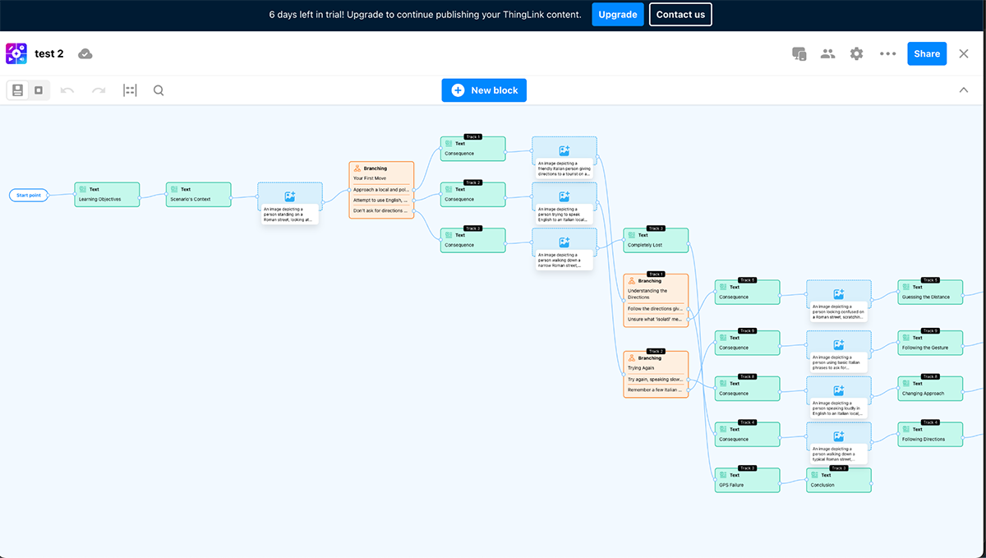Viewport: 986px width, 558px height.
Task: Undo the last change
Action: (67, 90)
